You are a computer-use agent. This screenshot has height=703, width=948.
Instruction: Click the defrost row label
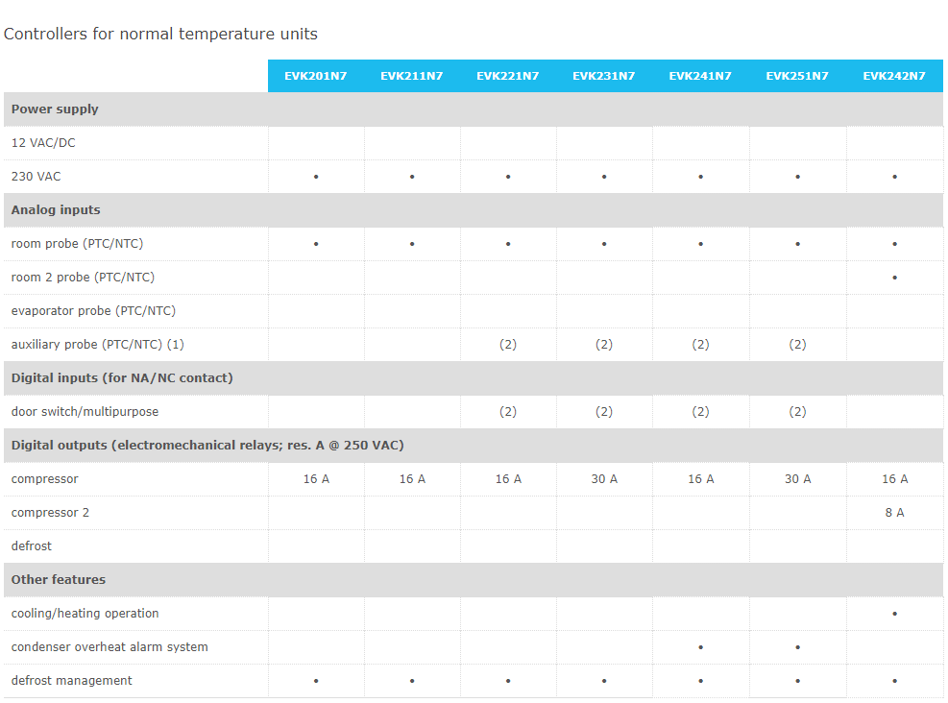point(32,546)
